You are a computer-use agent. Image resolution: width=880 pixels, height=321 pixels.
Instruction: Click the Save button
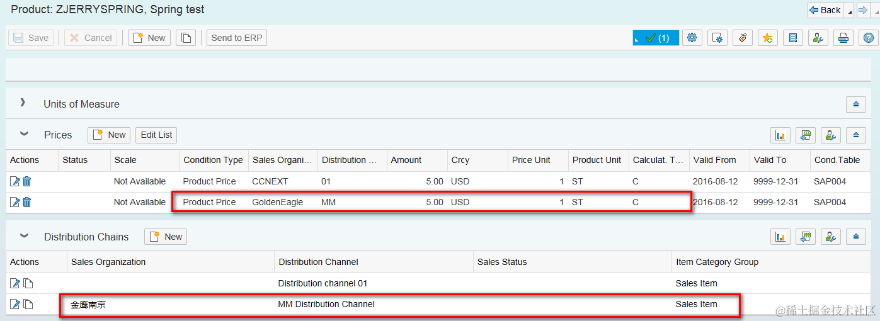31,38
